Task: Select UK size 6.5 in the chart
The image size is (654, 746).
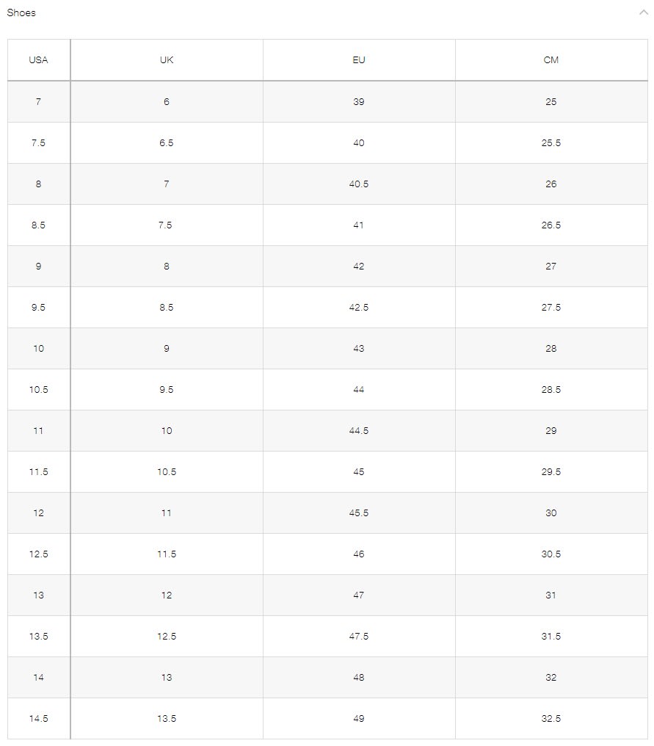Action: pos(165,143)
